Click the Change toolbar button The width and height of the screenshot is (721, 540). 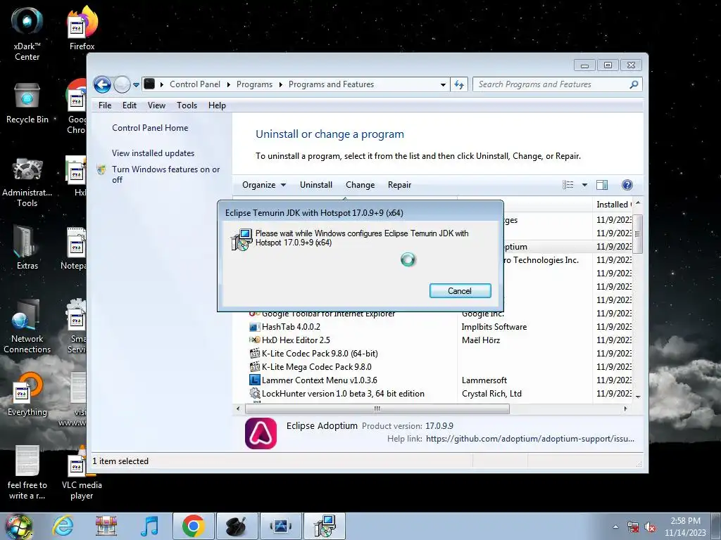(360, 185)
